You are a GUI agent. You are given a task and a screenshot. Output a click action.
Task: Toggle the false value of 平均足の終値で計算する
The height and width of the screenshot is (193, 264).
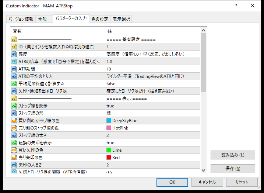[153, 84]
